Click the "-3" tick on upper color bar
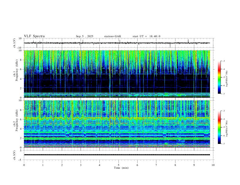The height and width of the screenshot is (185, 240). pos(223,61)
